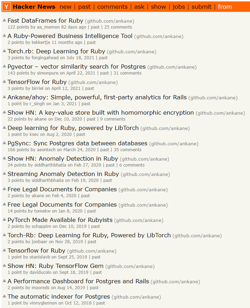Click the Y Combinator logo icon
The height and width of the screenshot is (308, 250).
point(6,6)
